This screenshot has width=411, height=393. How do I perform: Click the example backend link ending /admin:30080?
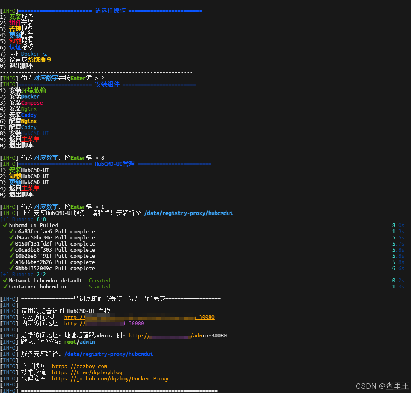[x=178, y=336]
